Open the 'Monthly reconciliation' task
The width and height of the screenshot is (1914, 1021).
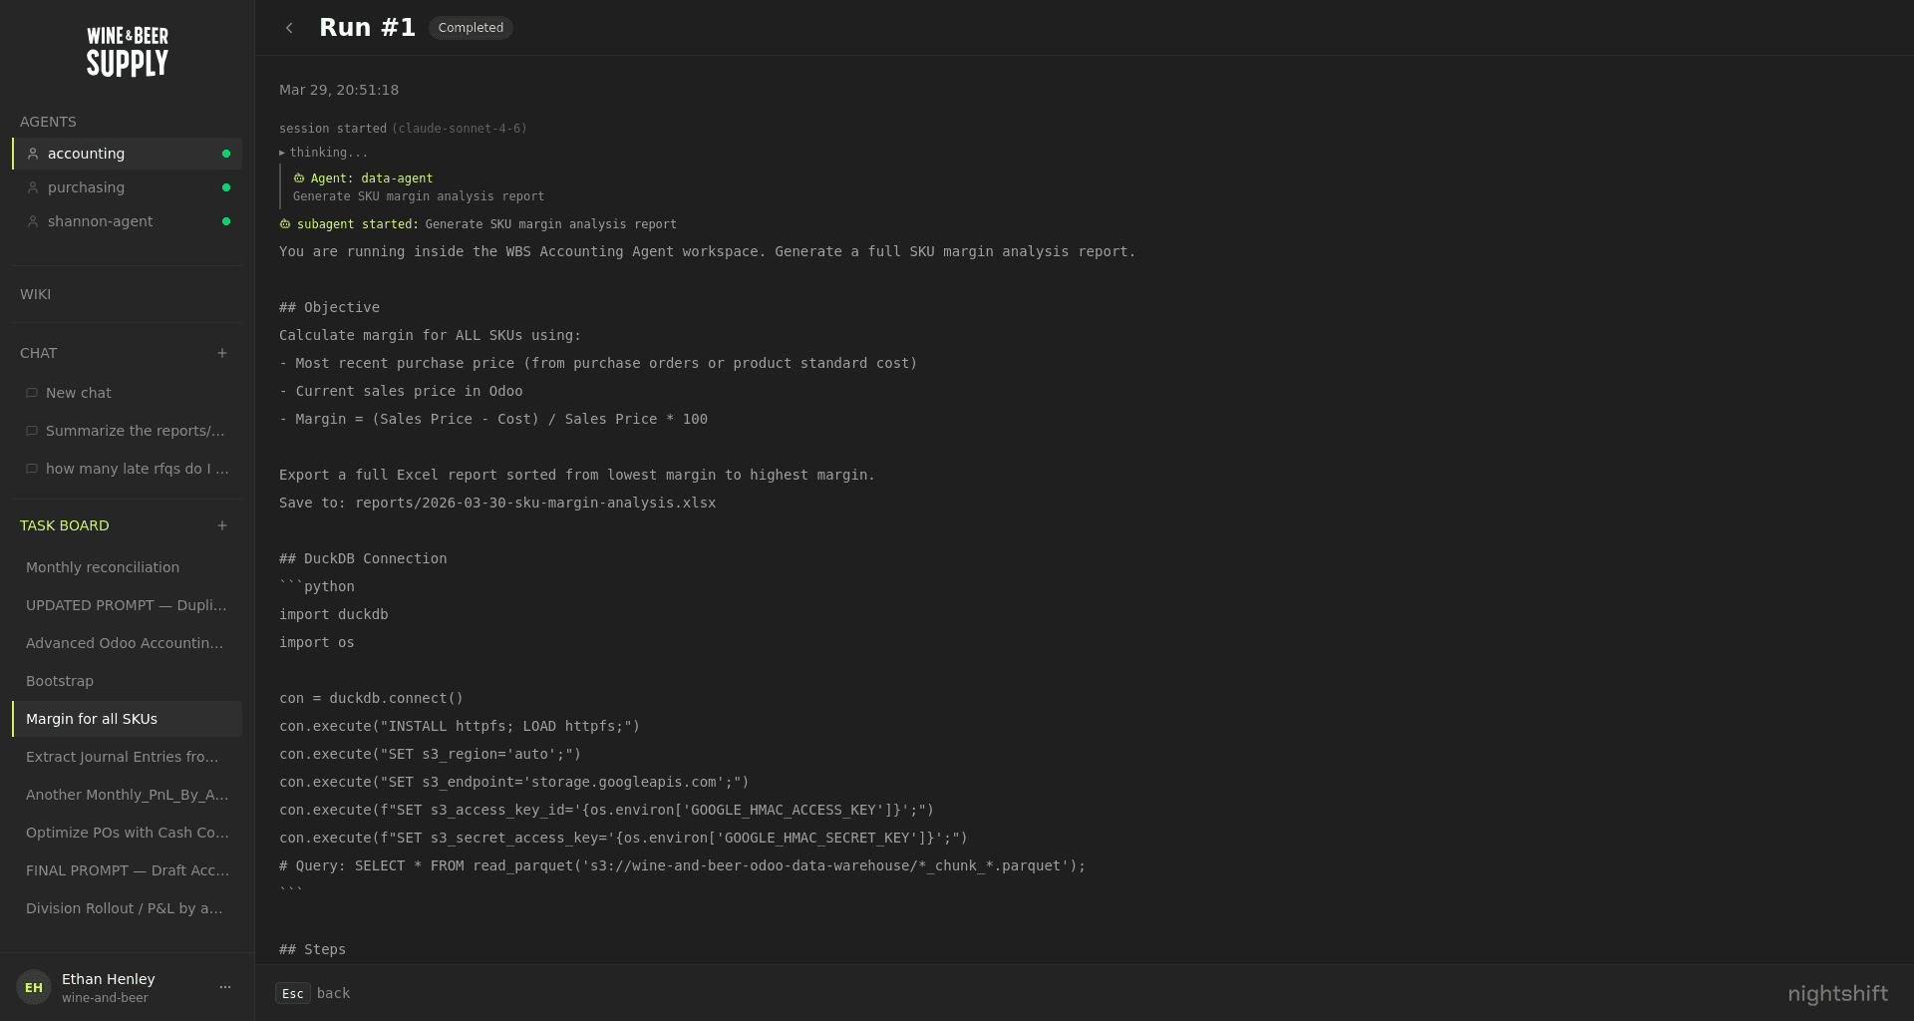pos(103,567)
